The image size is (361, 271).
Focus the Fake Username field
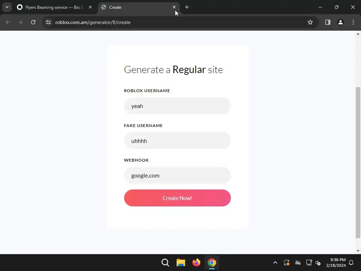click(x=177, y=141)
